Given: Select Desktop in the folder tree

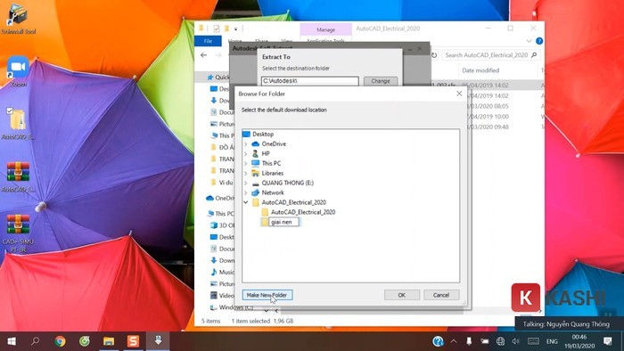Looking at the screenshot, I should (x=263, y=134).
